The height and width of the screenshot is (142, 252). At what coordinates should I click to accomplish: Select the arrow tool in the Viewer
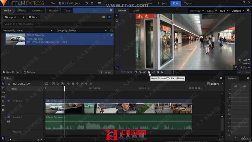(x=117, y=16)
